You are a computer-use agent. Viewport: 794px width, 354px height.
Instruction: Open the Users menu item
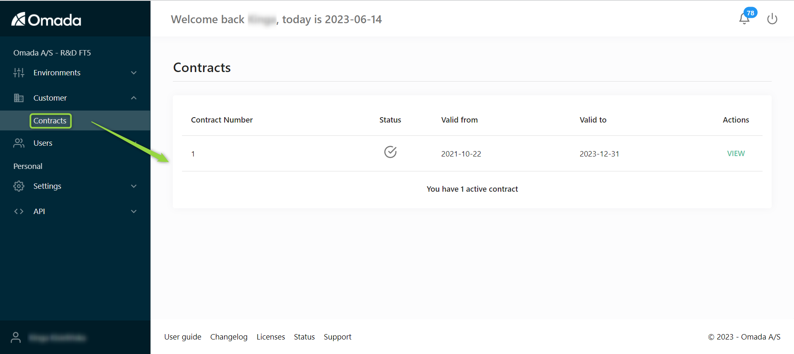43,143
